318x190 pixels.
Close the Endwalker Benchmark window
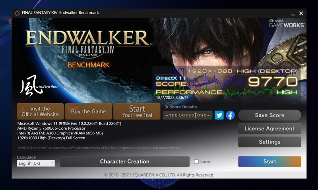point(301,13)
